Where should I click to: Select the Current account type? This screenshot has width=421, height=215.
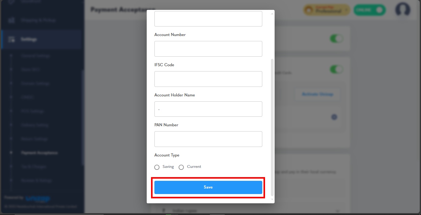181,167
